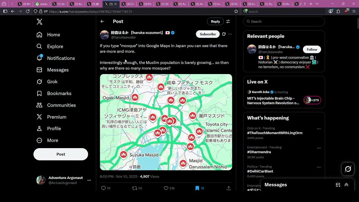Open the X logo home icon

(x=40, y=22)
